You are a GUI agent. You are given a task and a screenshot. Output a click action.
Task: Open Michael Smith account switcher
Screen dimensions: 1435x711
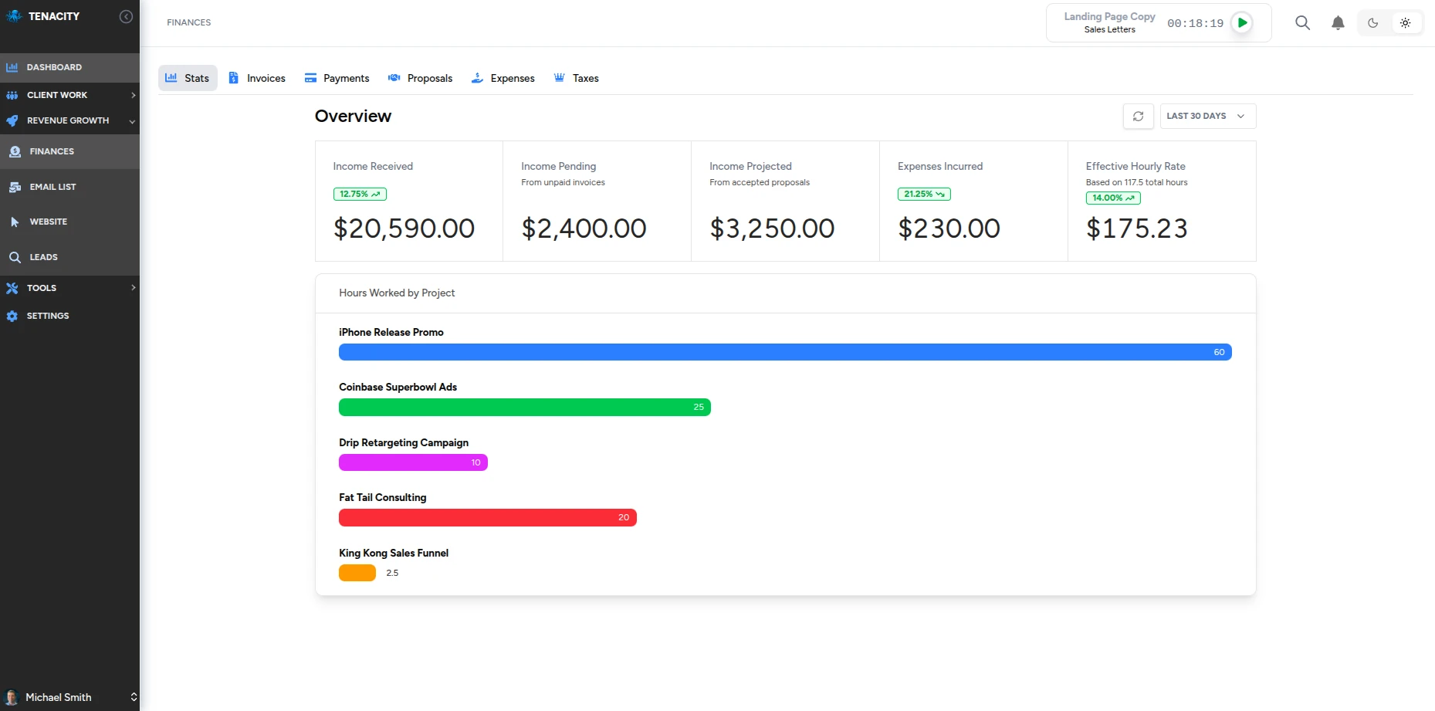tap(69, 697)
